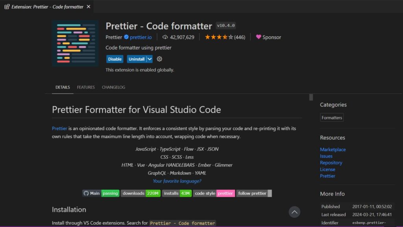The image size is (403, 227).
Task: Click the extensions icon in the editor tab
Action: 7,7
